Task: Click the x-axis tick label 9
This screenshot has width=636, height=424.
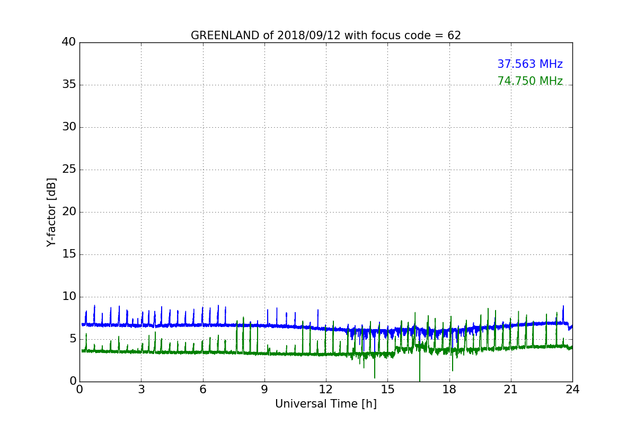Action: point(264,390)
